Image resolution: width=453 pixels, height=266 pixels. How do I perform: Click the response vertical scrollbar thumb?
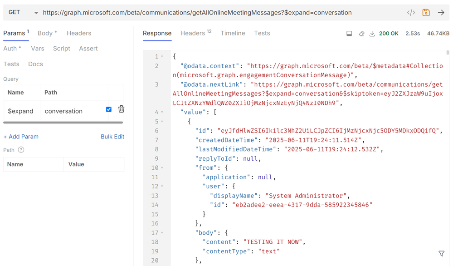point(448,52)
